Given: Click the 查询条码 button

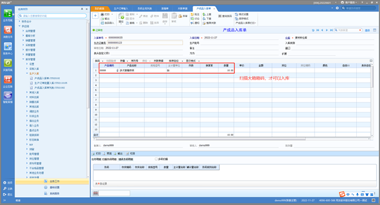Looking at the screenshot, I should coord(225,16).
